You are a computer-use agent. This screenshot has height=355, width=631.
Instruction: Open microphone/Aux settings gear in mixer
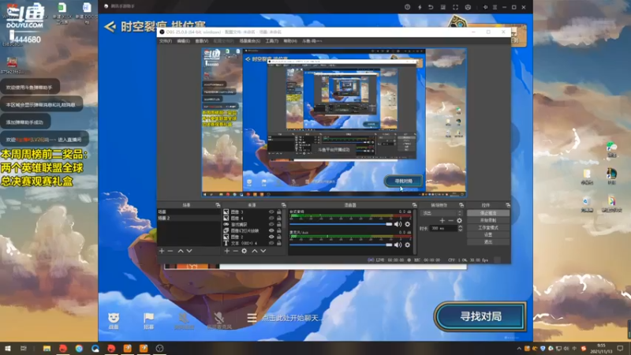click(x=408, y=245)
